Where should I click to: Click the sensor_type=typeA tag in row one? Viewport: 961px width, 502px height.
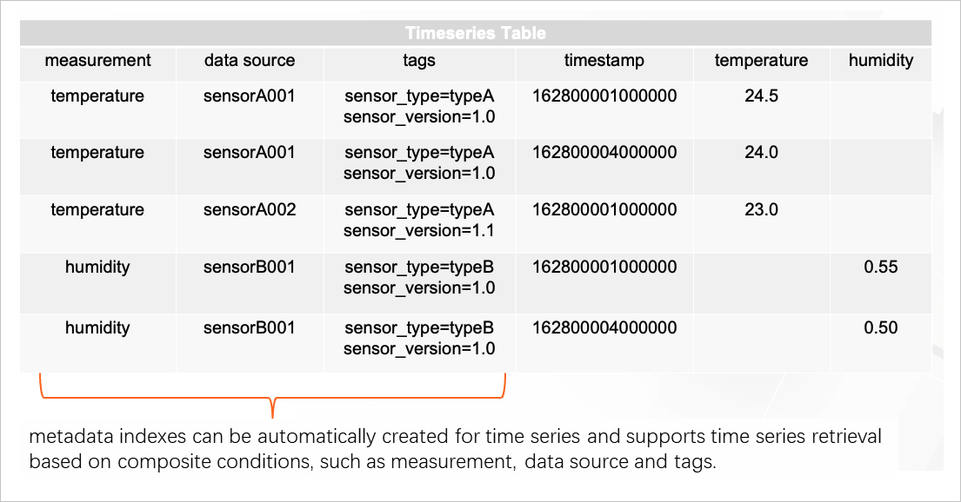point(419,96)
